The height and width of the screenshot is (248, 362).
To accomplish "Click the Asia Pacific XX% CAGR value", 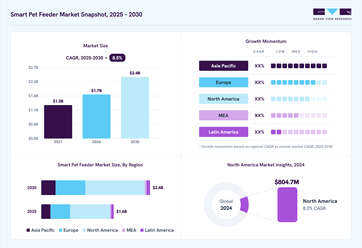I will [x=259, y=66].
